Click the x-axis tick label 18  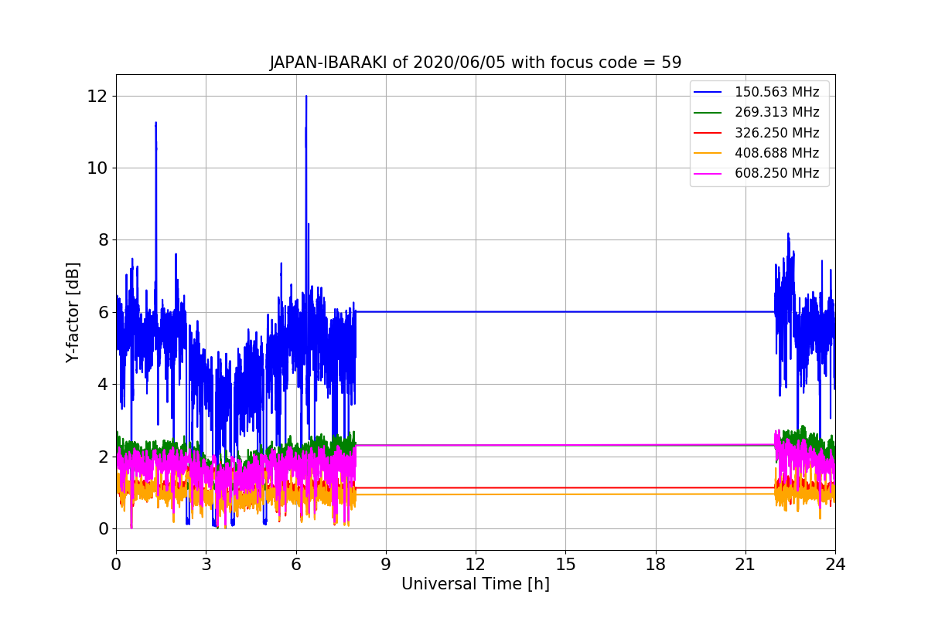655,565
